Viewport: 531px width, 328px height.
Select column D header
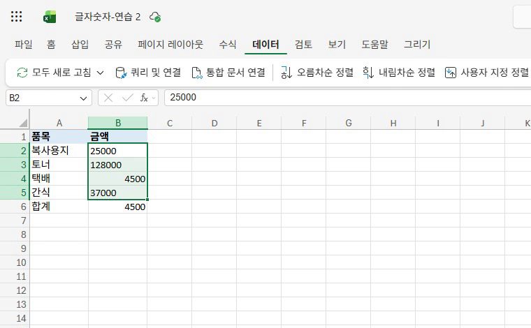pyautogui.click(x=214, y=123)
